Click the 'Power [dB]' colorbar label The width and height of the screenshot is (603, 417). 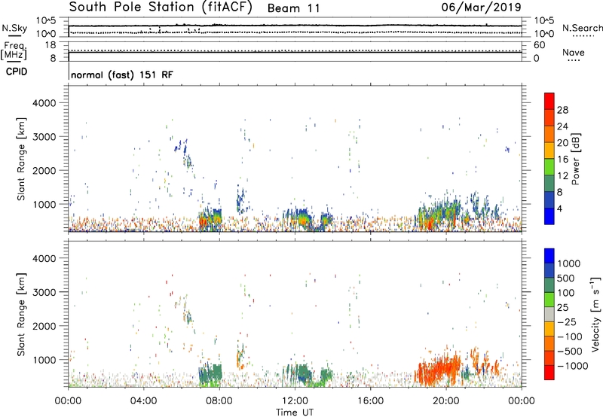576,159
